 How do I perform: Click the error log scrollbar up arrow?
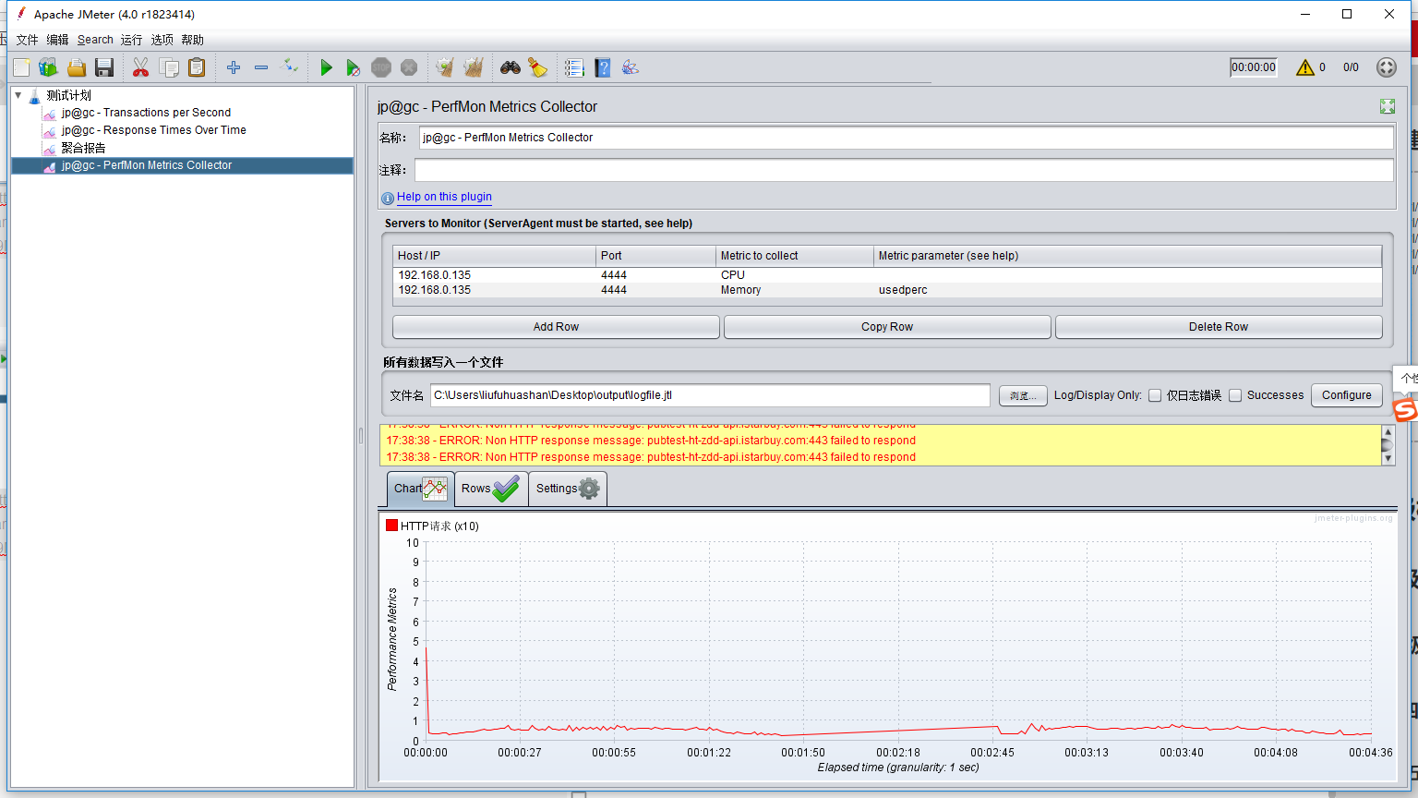click(1387, 431)
